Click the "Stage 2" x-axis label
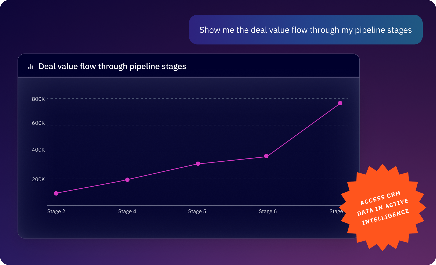 [56, 211]
